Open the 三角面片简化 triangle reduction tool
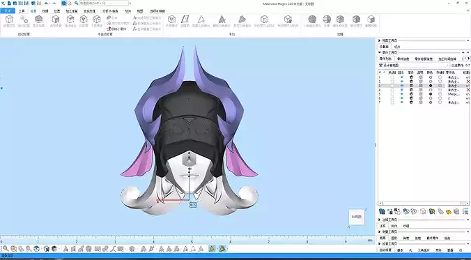Image resolution: width=471 pixels, height=260 pixels. (x=312, y=22)
